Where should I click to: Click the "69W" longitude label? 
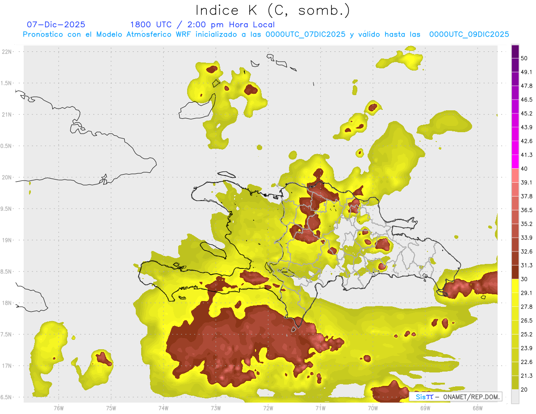tap(425, 408)
